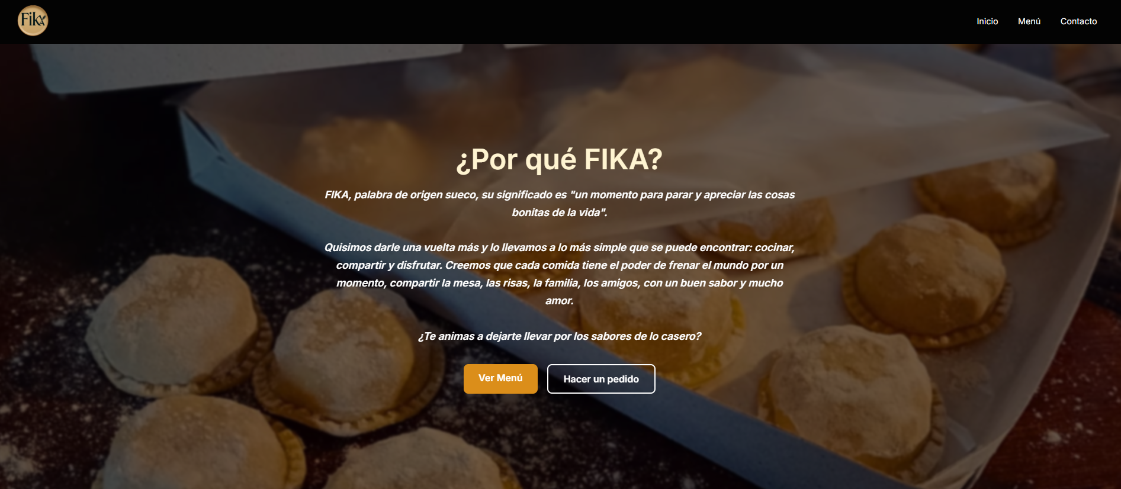Viewport: 1121px width, 489px height.
Task: Click paragraph starting FIKA, palabra de origen sueco
Action: (560, 204)
